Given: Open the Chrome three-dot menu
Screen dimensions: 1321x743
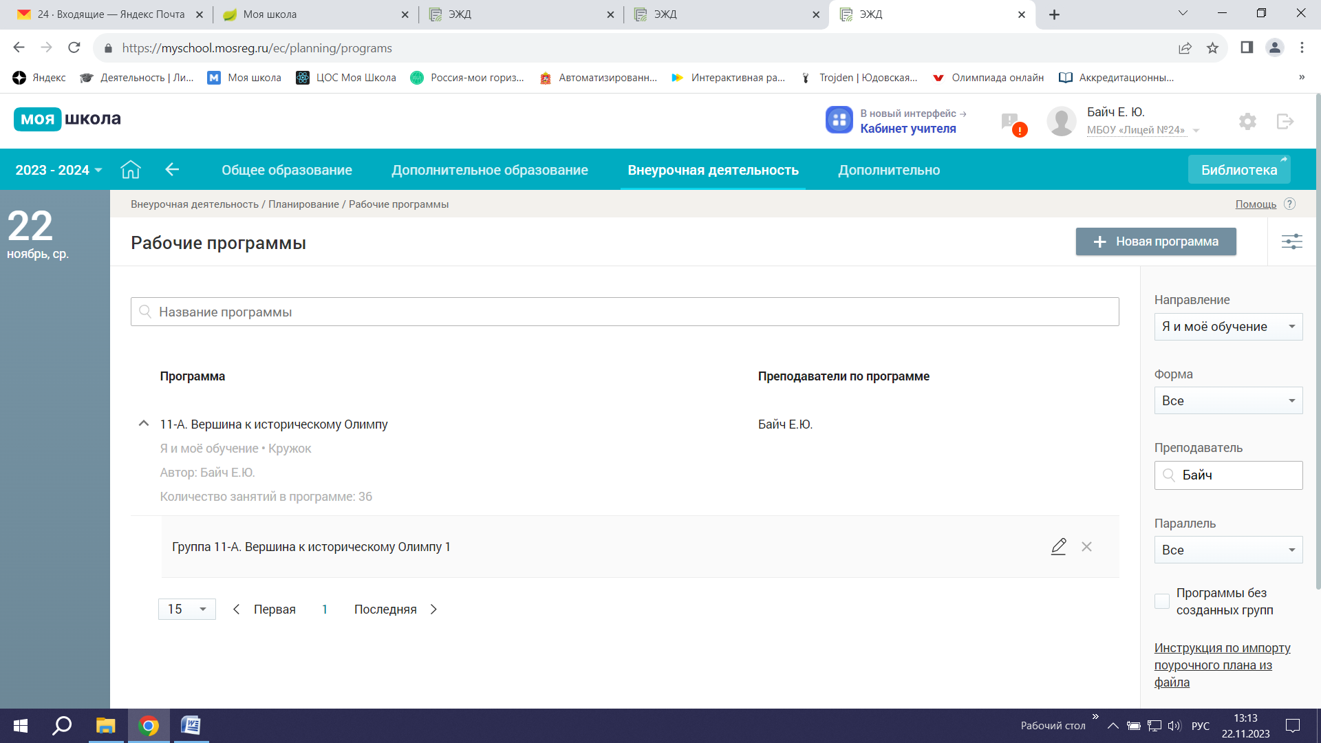Looking at the screenshot, I should pos(1302,47).
